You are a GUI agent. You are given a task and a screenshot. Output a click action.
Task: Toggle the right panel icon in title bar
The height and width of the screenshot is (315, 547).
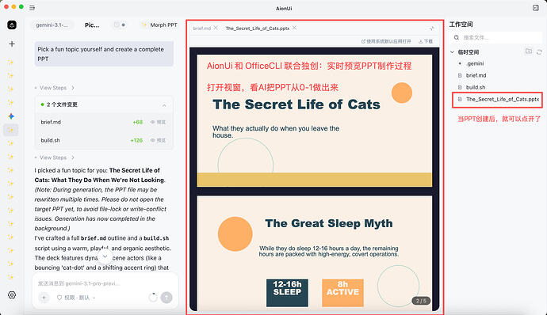(536, 8)
